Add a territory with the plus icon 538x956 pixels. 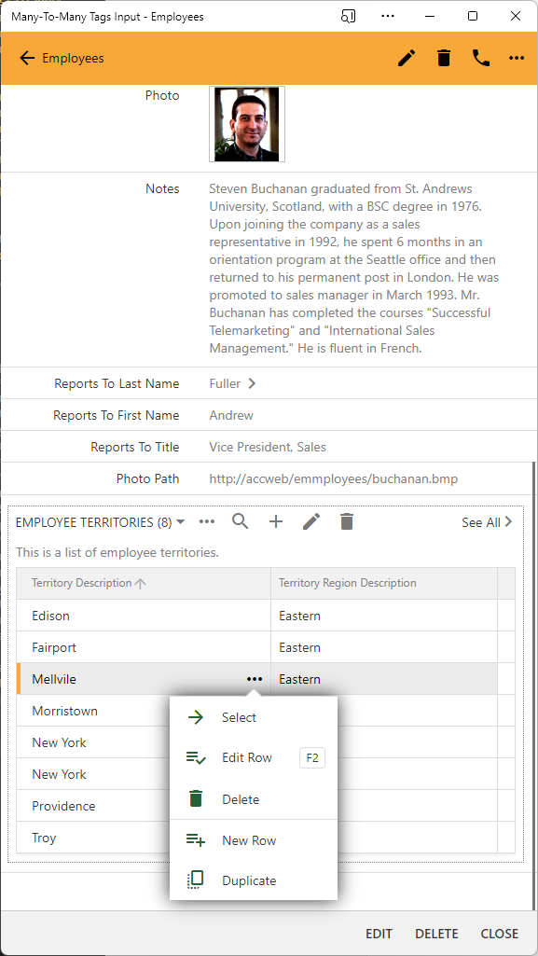[275, 521]
